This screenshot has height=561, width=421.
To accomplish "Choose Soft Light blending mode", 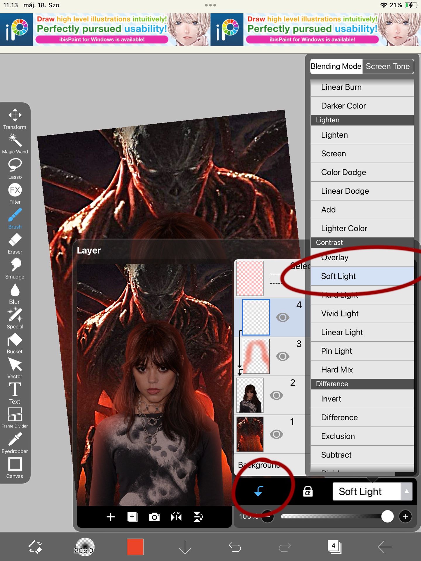I will 362,276.
